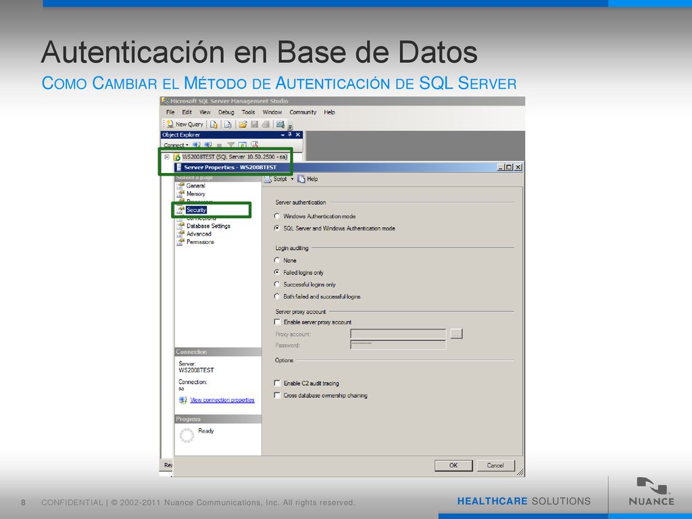692x519 pixels.
Task: Open View connection properties link
Action: [x=222, y=400]
